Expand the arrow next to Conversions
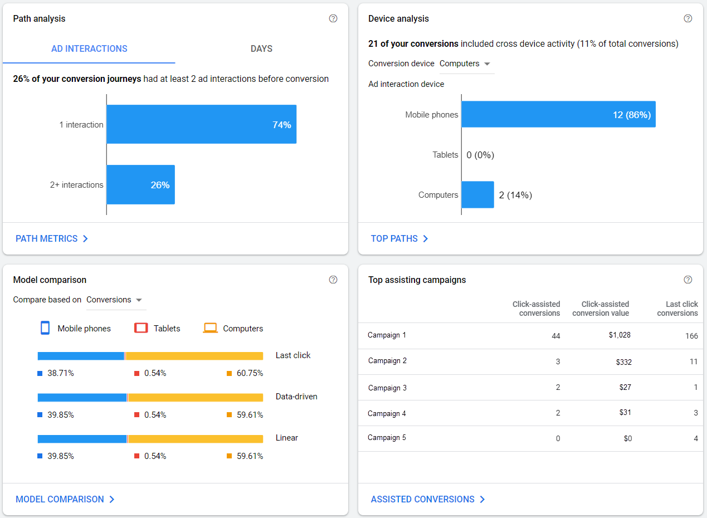This screenshot has width=707, height=518. point(139,299)
